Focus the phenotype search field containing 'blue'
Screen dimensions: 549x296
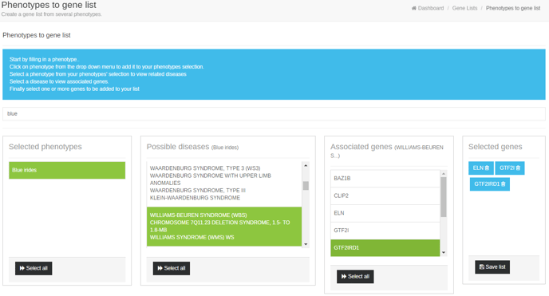click(x=274, y=114)
